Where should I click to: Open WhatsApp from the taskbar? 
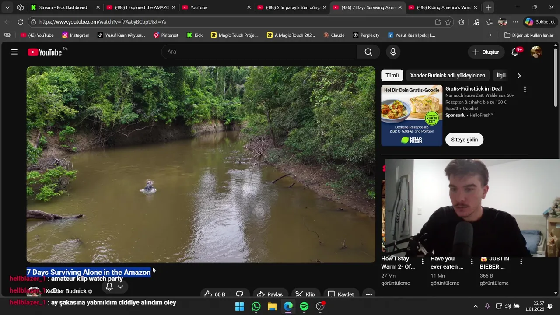click(256, 306)
